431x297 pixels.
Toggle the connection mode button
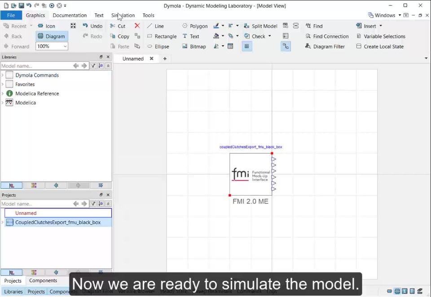(286, 46)
